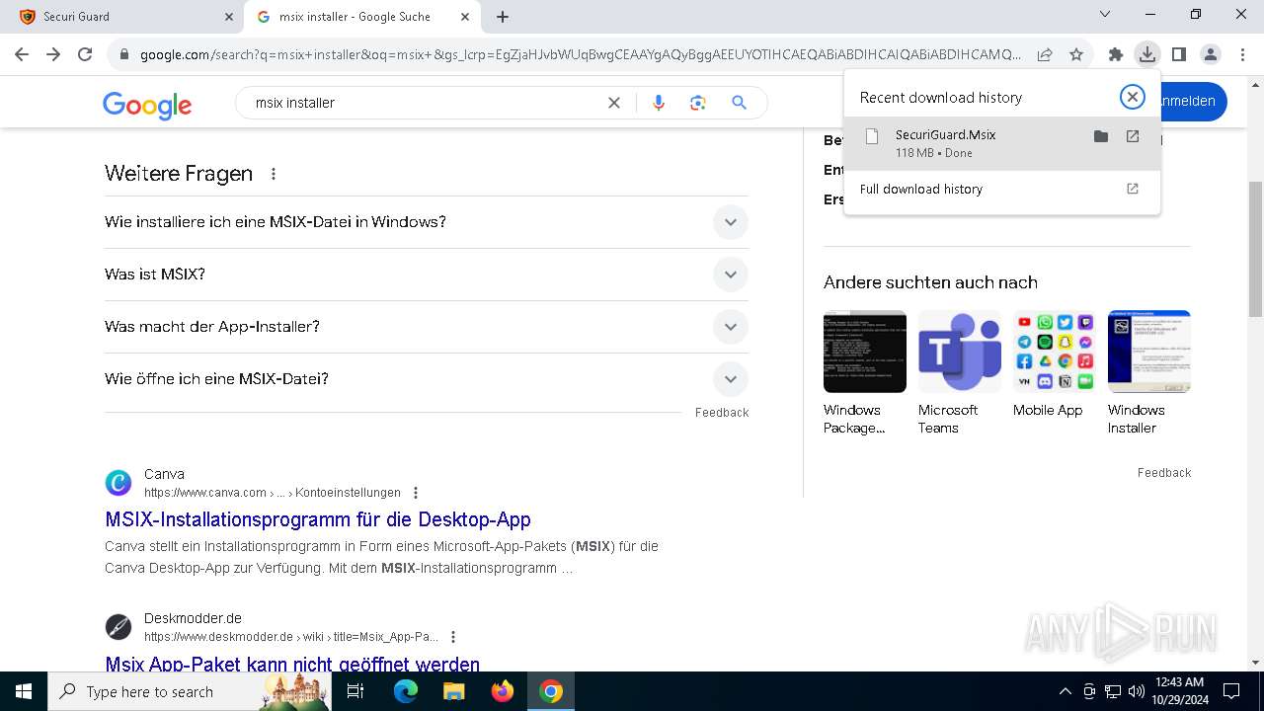This screenshot has width=1264, height=711.
Task: Close the Recent download history popup
Action: point(1133,97)
